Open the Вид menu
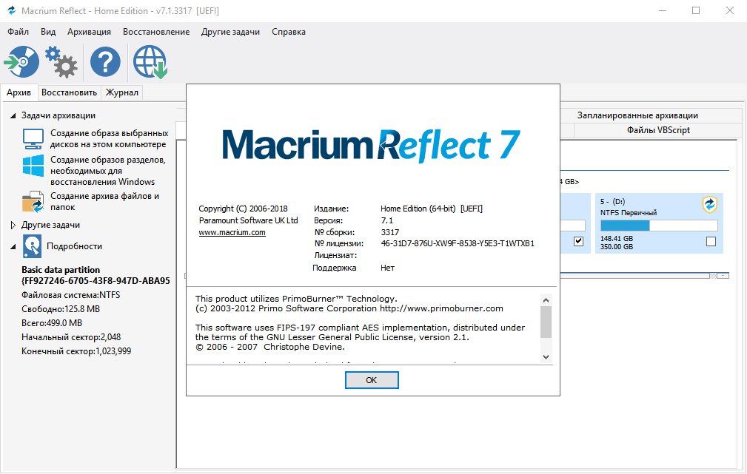 click(48, 32)
